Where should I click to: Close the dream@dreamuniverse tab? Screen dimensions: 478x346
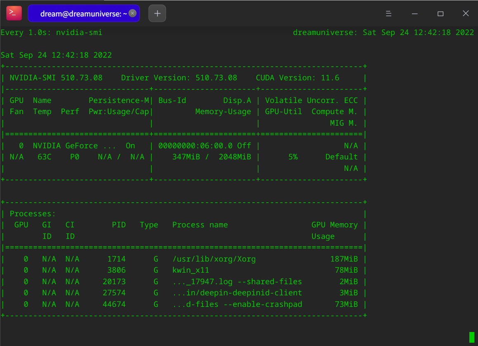point(133,14)
